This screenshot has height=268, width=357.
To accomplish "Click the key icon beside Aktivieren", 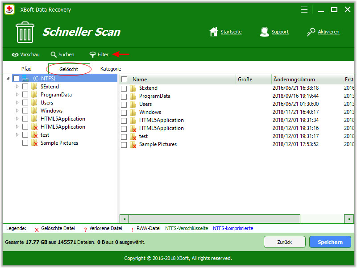I will [x=311, y=32].
